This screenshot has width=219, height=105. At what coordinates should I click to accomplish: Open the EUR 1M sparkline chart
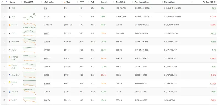[x=29, y=16]
